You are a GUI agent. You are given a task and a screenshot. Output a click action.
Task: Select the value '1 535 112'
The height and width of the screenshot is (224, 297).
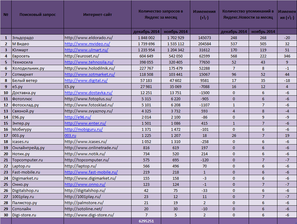[x=176, y=44]
